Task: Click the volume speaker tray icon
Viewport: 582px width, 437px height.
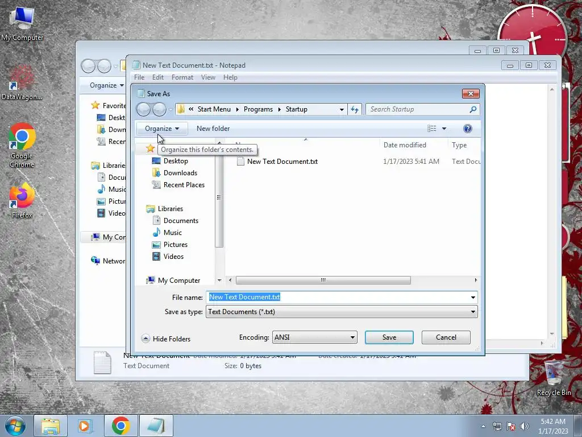Action: point(525,426)
